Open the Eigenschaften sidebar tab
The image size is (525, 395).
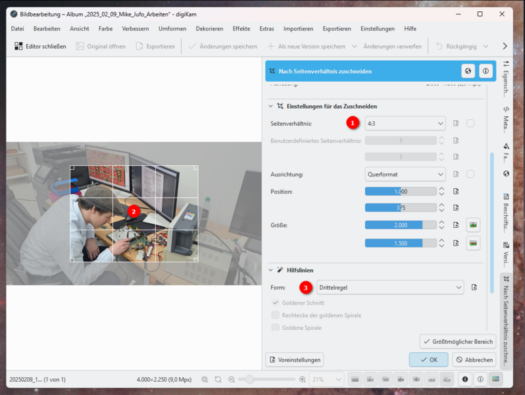pyautogui.click(x=506, y=79)
